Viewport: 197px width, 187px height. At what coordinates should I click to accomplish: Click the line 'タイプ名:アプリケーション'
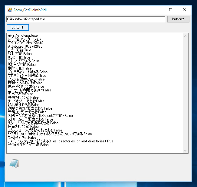point(25,39)
